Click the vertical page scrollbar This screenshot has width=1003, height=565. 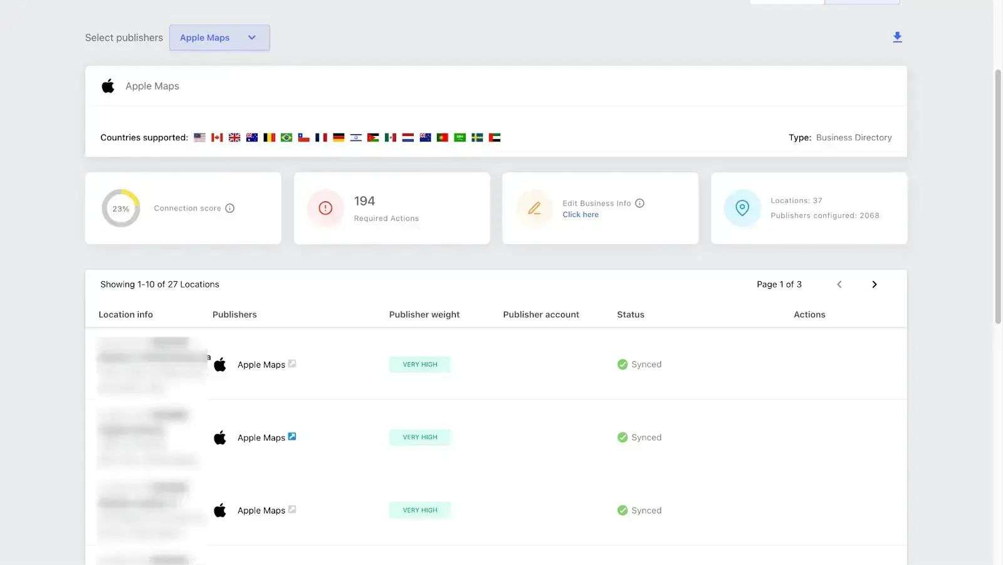point(998,197)
